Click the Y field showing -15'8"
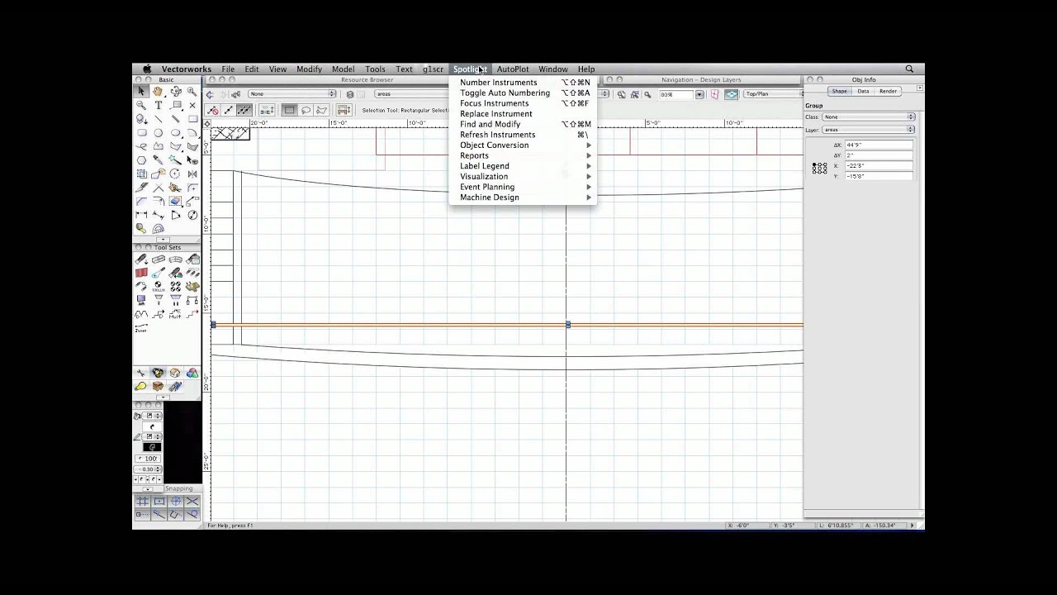Screen dimensions: 1057x595 (879, 176)
